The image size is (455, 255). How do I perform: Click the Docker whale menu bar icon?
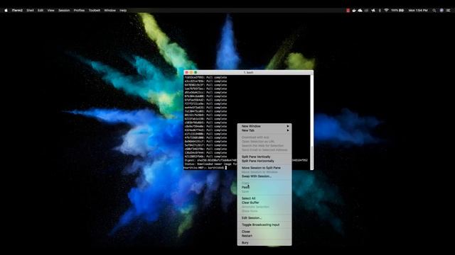[354, 10]
